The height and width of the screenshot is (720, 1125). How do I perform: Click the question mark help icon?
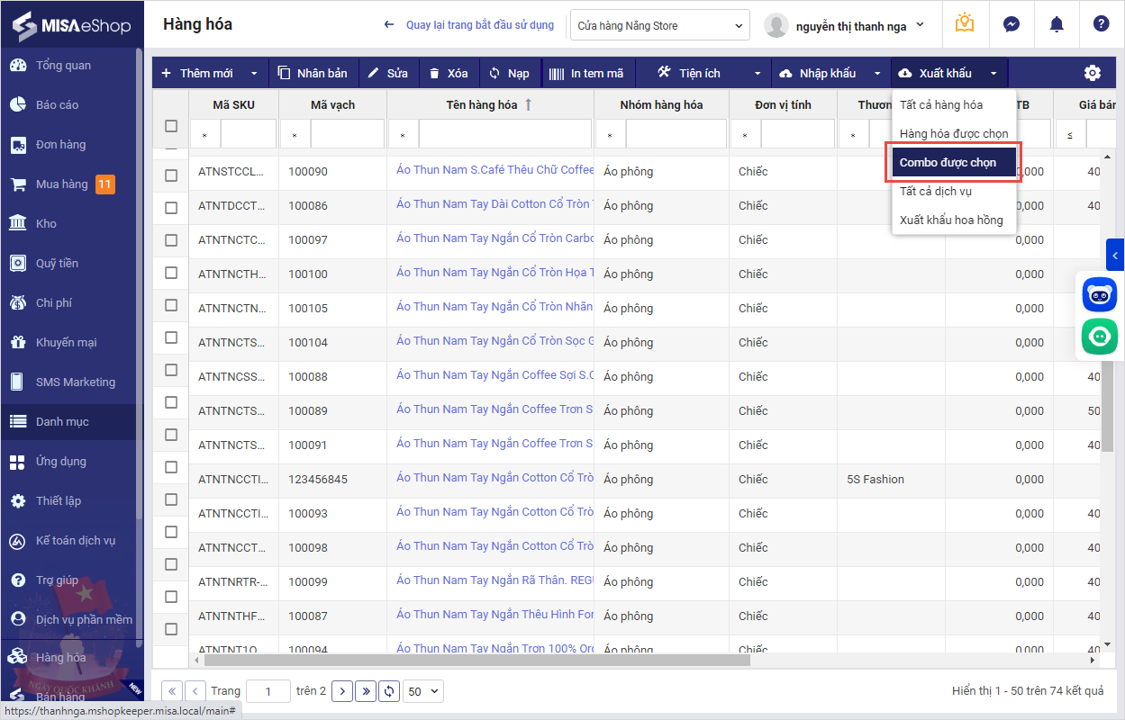pyautogui.click(x=1101, y=24)
